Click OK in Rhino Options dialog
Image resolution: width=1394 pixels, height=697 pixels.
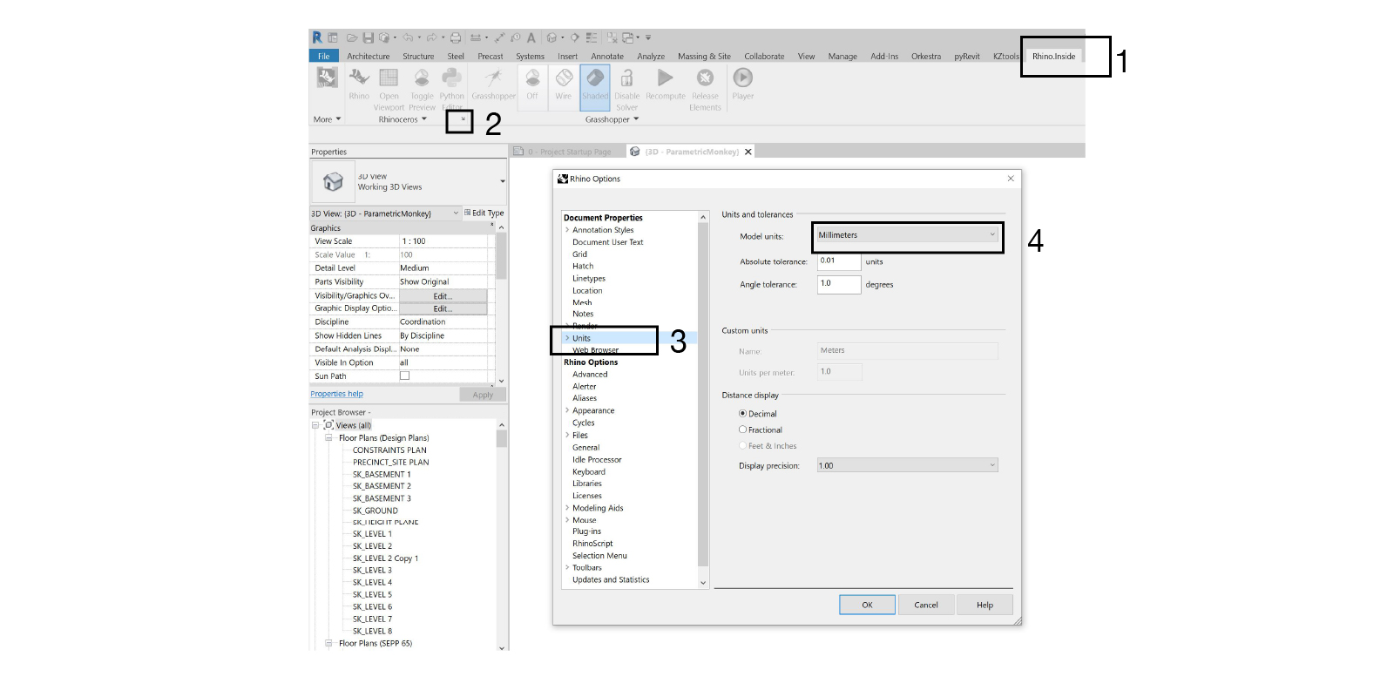(867, 605)
